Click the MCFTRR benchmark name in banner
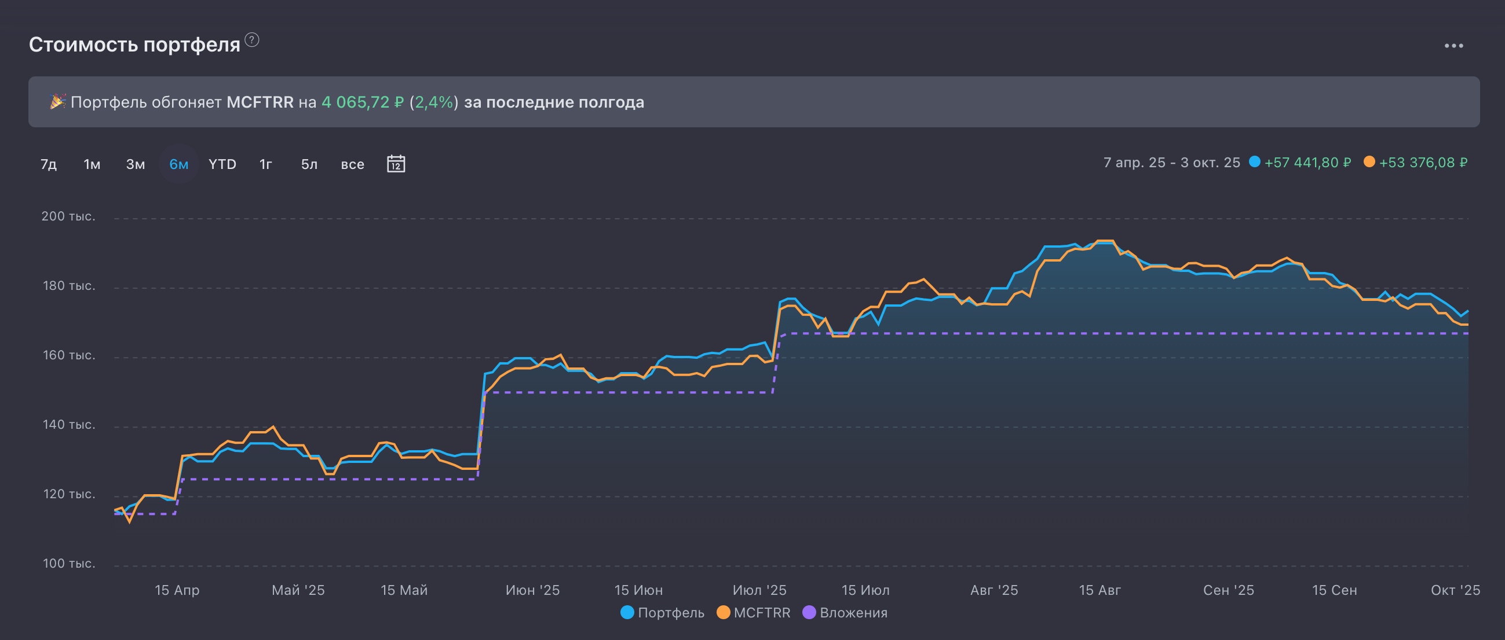 pyautogui.click(x=260, y=102)
